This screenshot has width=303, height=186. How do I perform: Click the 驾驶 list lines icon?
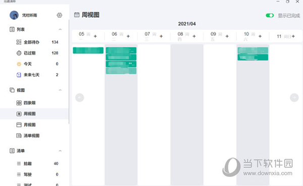click(19, 174)
